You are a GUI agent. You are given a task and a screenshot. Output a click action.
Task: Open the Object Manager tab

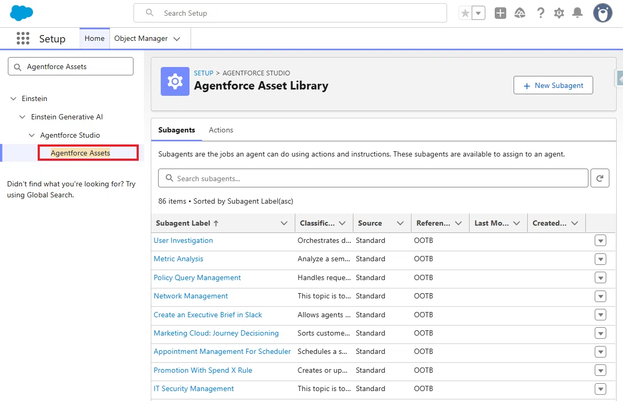141,39
